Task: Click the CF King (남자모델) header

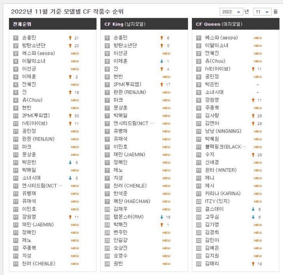Action: point(144,24)
